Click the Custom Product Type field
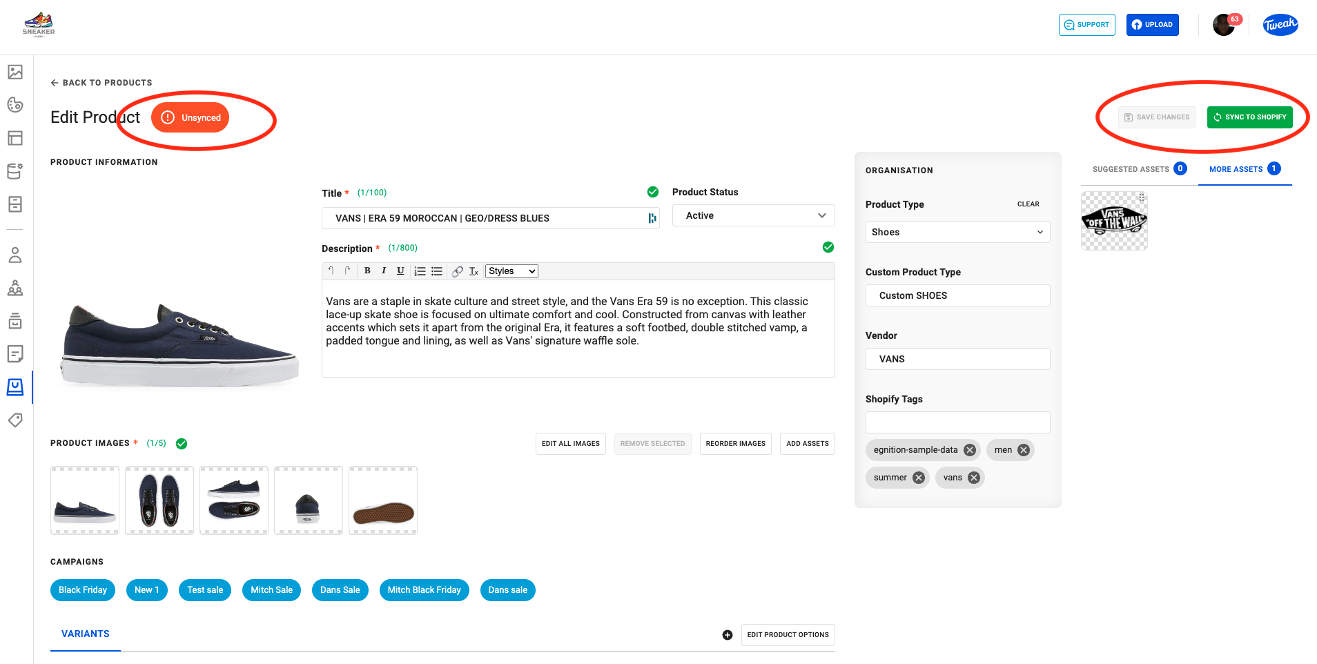Viewport: 1317px width, 664px height. coord(958,295)
